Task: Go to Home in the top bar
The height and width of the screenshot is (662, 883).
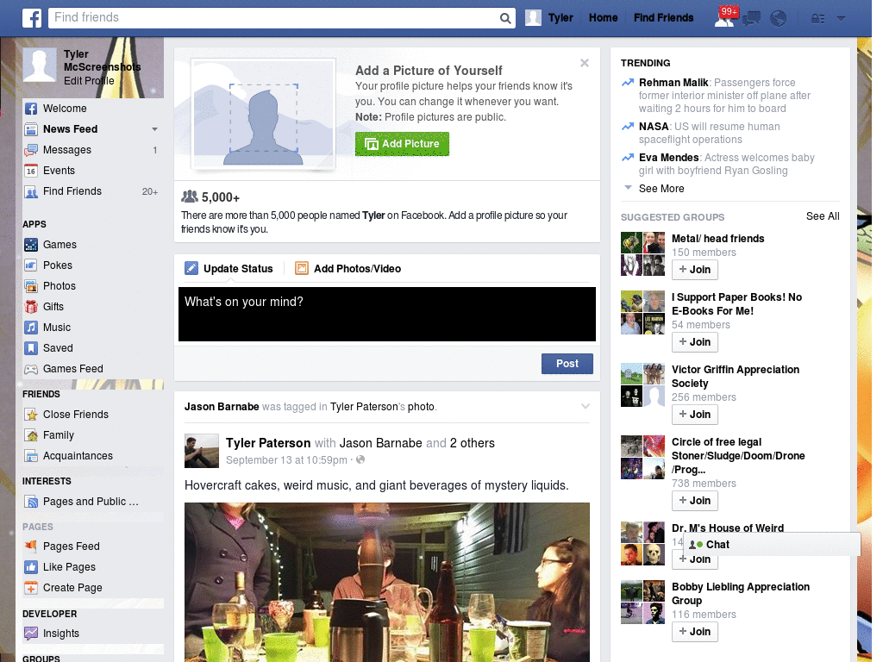Action: pyautogui.click(x=603, y=18)
